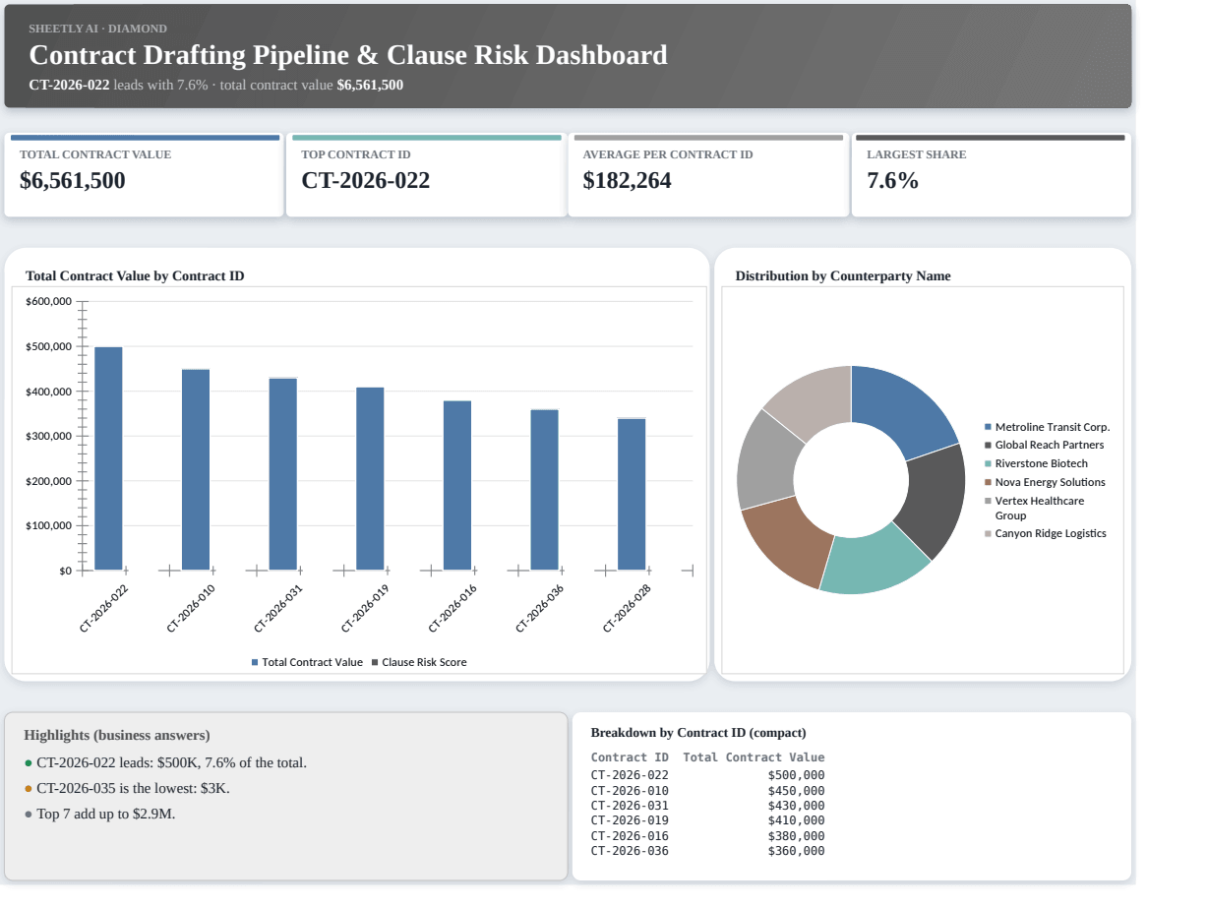Select the header subtitle showing total contract value $6,561,500

tap(215, 85)
